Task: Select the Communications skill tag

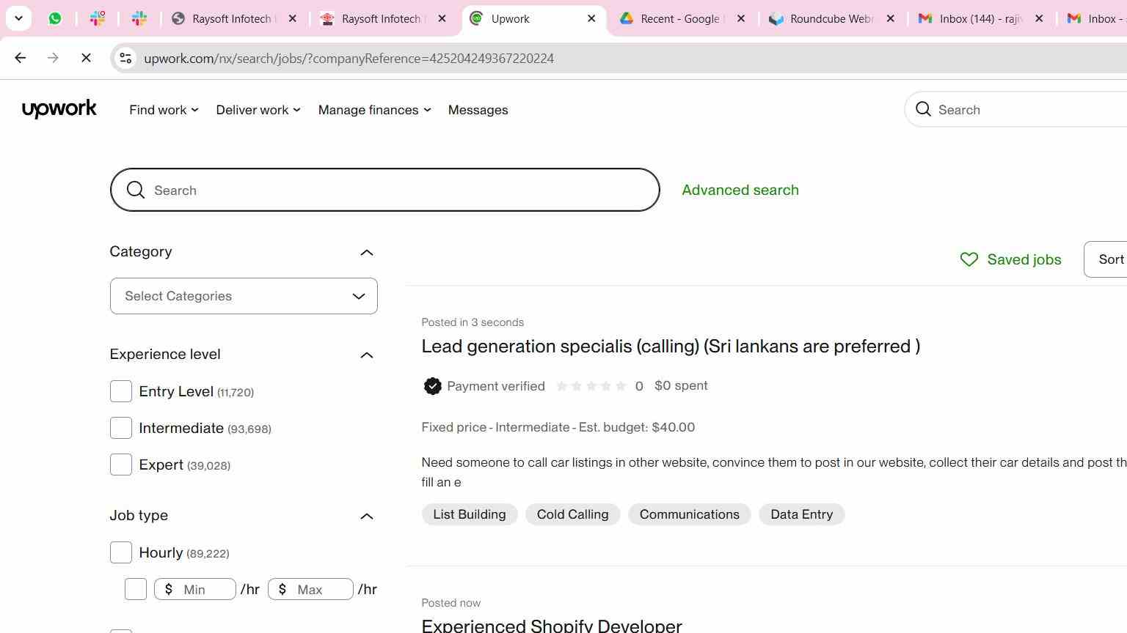Action: tap(689, 514)
